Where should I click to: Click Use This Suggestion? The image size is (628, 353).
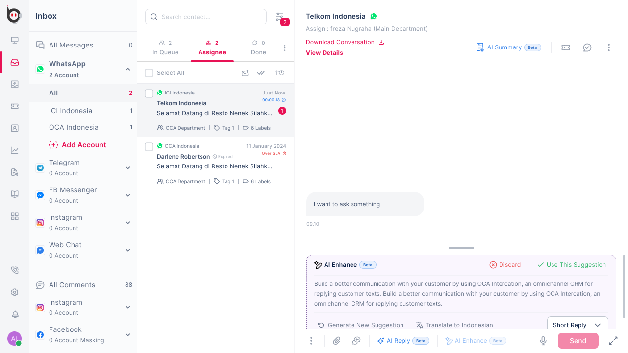pos(572,265)
